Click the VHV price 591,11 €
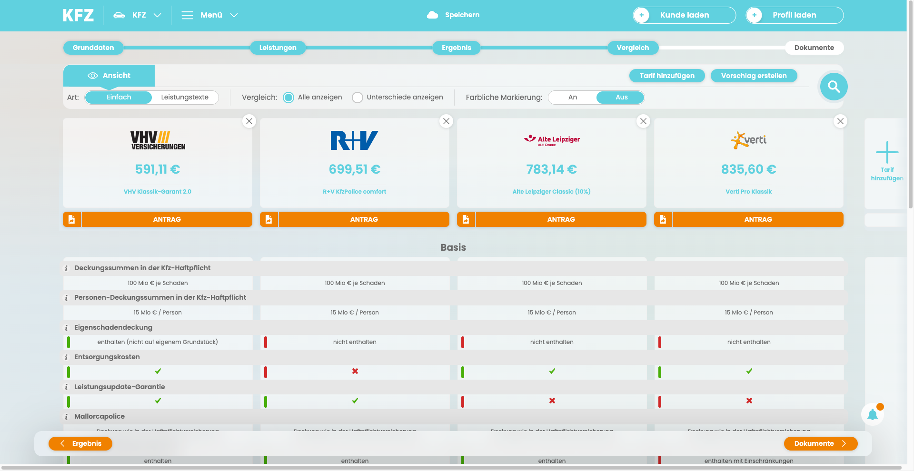The height and width of the screenshot is (471, 914). pyautogui.click(x=158, y=169)
